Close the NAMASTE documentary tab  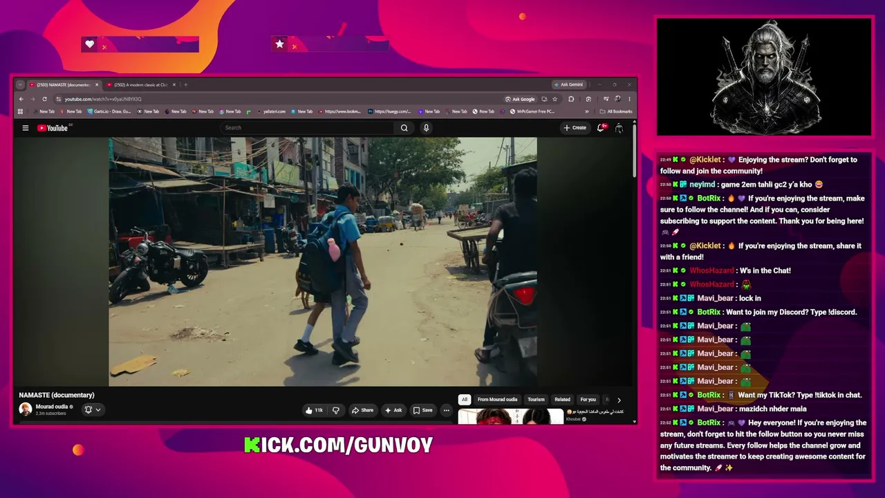pyautogui.click(x=97, y=84)
